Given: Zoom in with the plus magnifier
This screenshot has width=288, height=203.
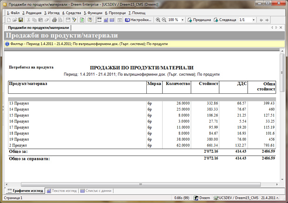Looking at the screenshot, I should point(158,20).
